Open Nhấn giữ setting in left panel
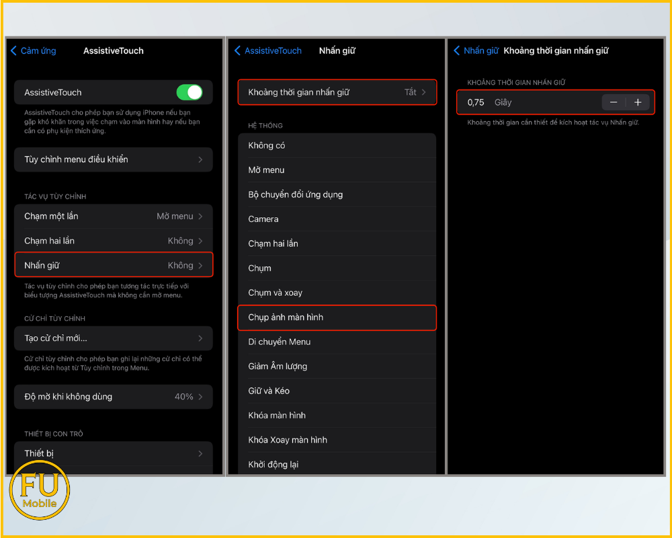The width and height of the screenshot is (672, 538). (x=113, y=265)
